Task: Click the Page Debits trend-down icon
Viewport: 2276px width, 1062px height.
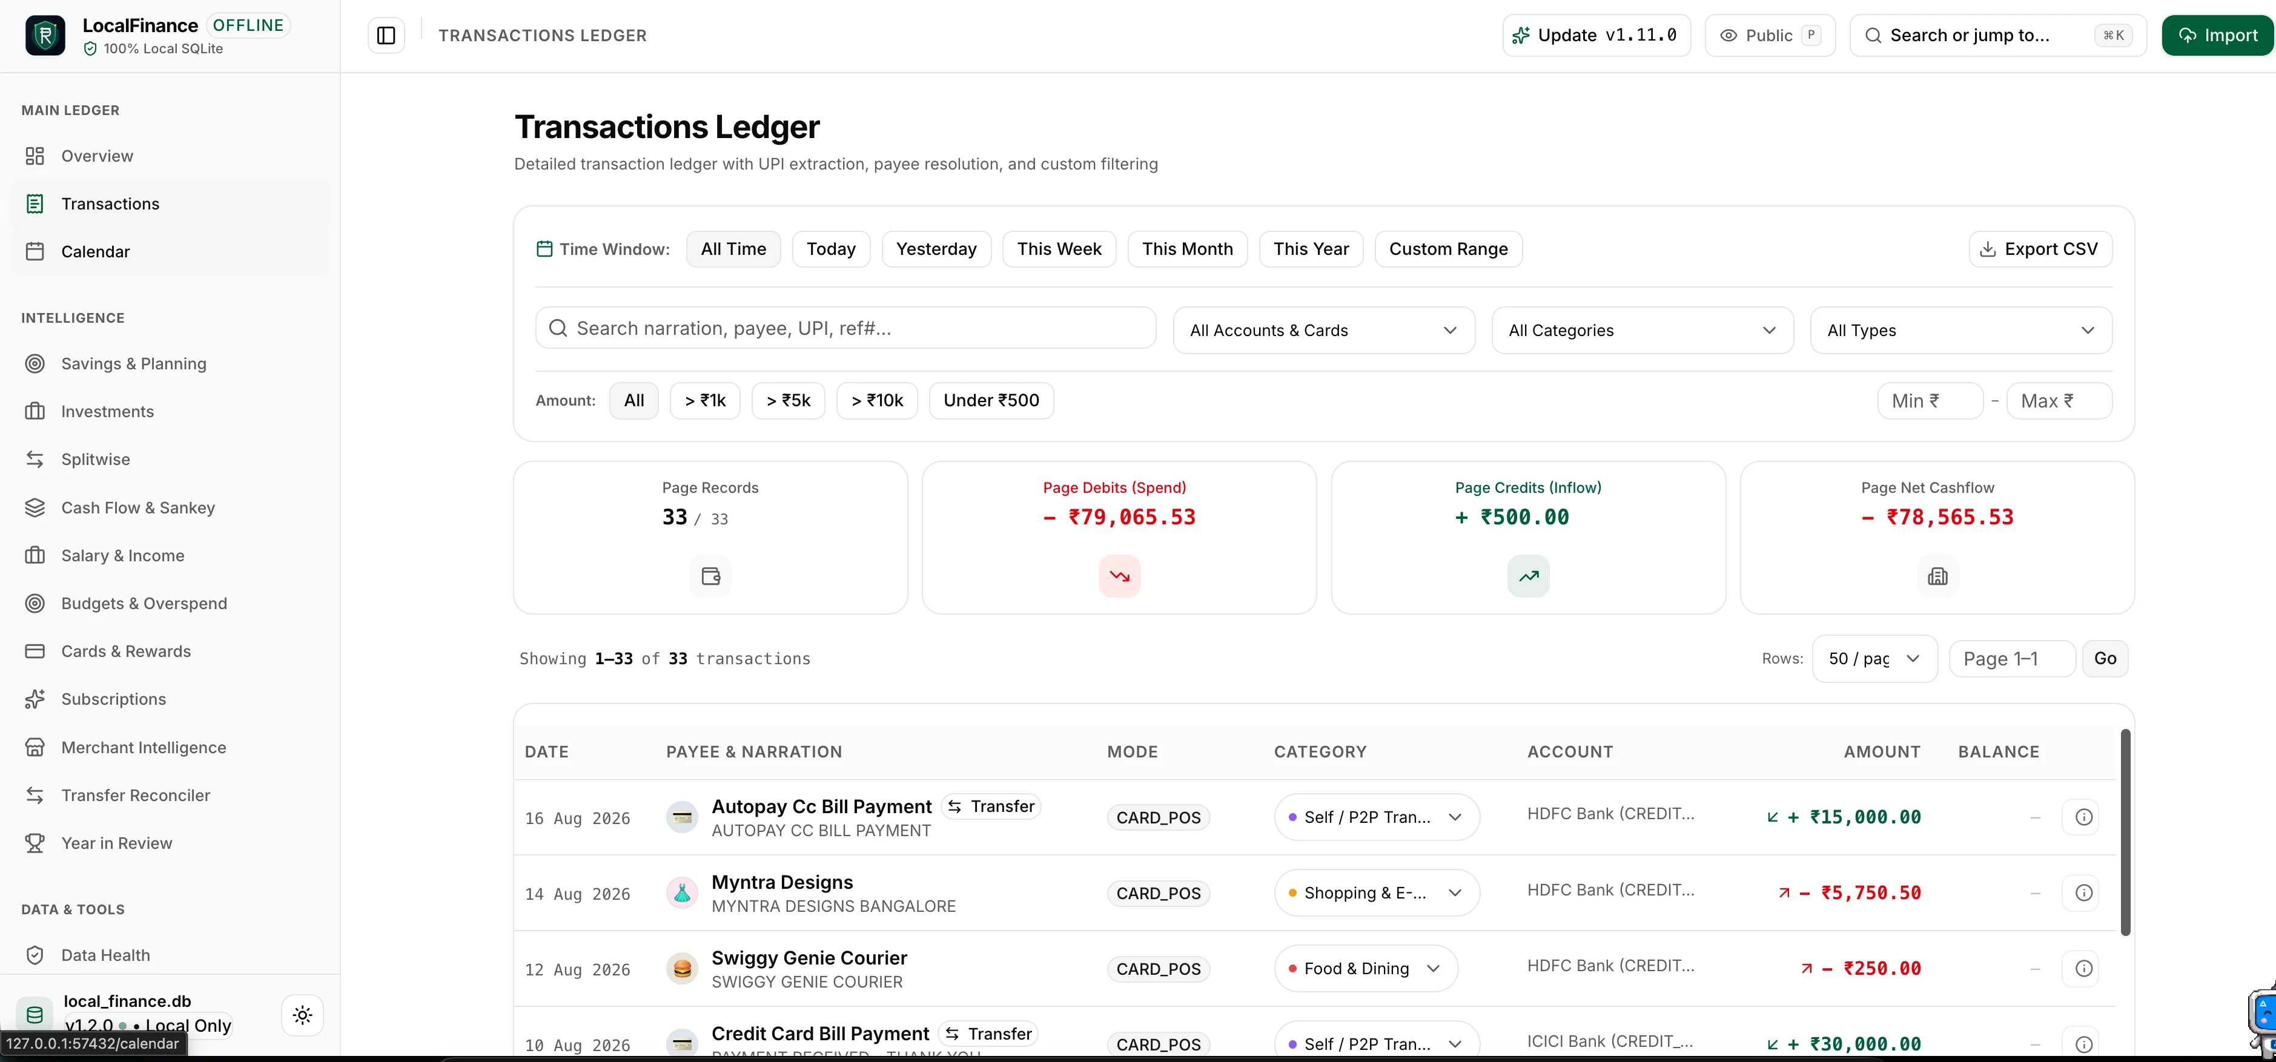Action: coord(1119,576)
